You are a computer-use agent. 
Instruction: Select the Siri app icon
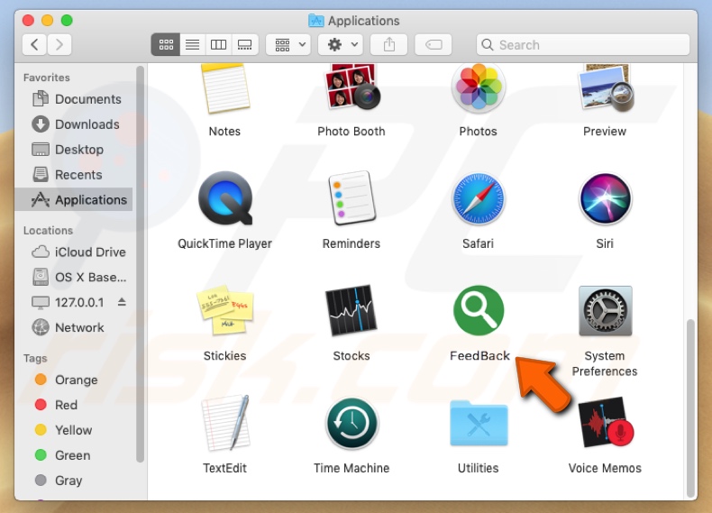tap(606, 198)
